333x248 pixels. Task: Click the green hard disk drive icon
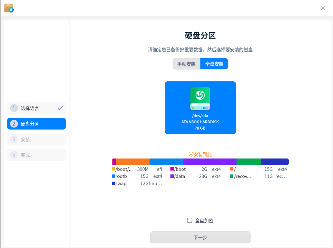click(x=200, y=98)
